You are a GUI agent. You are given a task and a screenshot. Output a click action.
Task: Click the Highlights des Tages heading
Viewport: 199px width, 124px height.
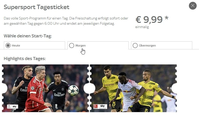coord(25,59)
